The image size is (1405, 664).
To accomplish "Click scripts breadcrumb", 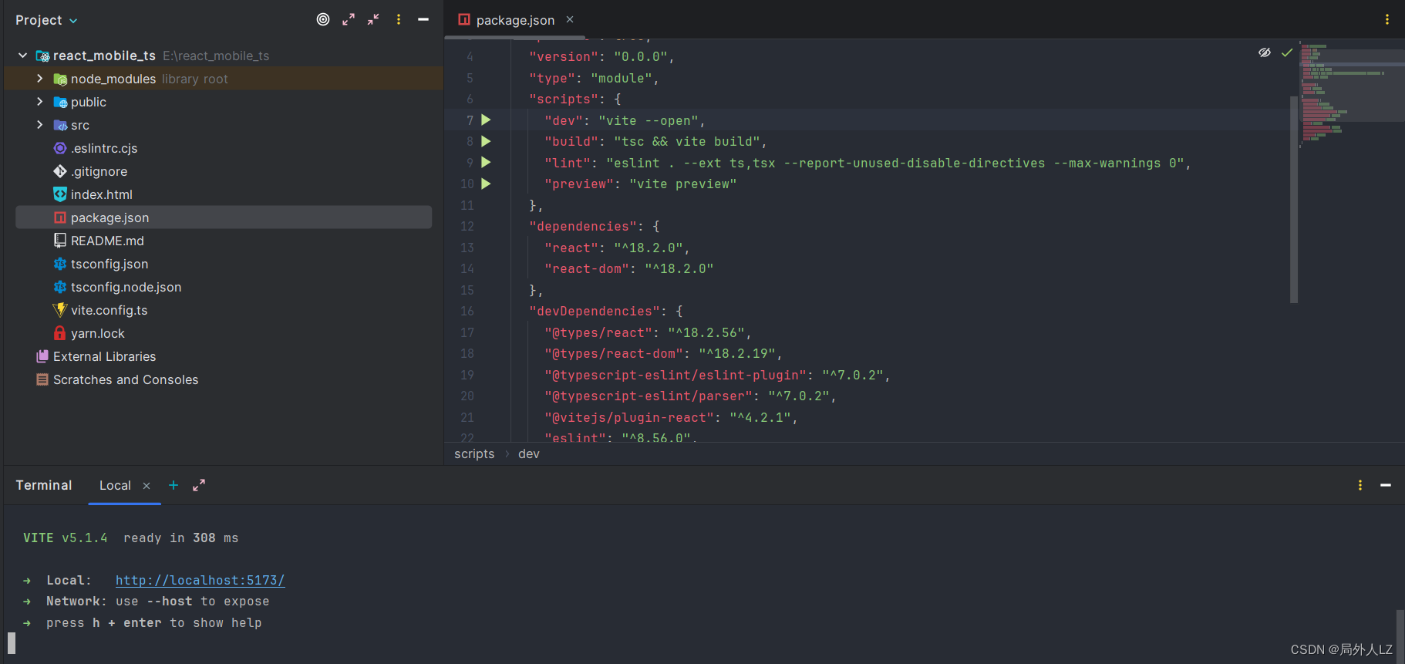I will click(474, 453).
